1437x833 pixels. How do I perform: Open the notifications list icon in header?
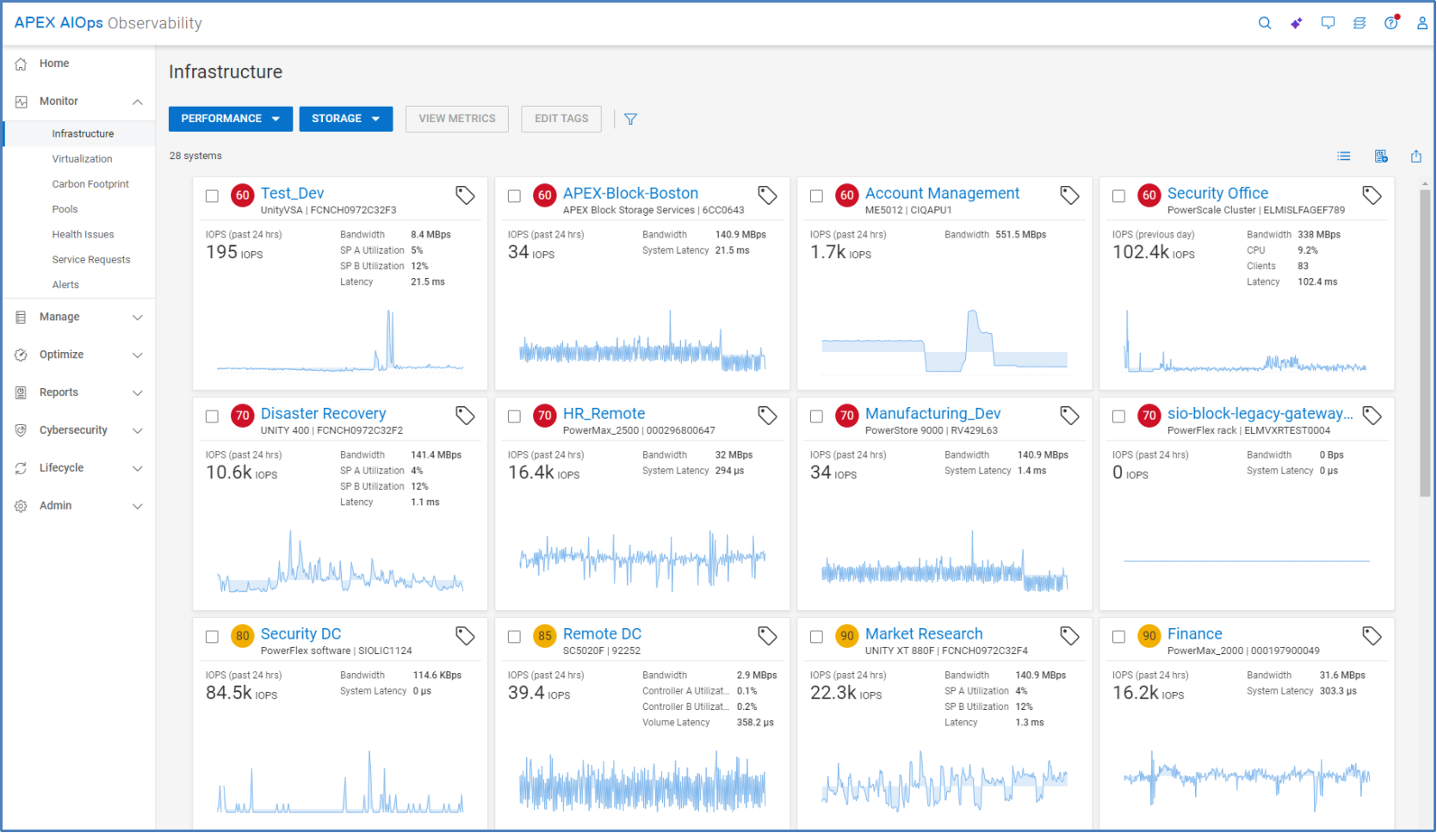(1360, 23)
